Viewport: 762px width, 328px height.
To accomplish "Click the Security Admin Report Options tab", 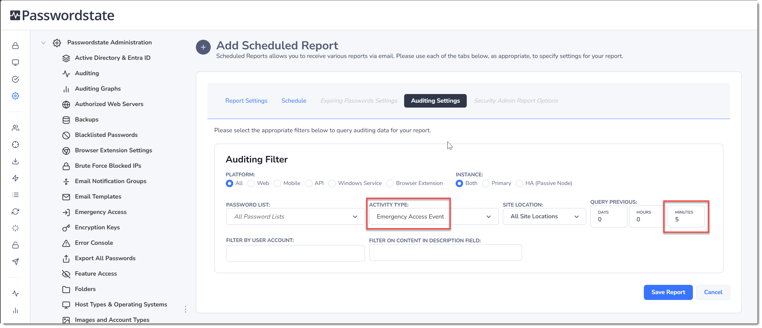I will [516, 101].
